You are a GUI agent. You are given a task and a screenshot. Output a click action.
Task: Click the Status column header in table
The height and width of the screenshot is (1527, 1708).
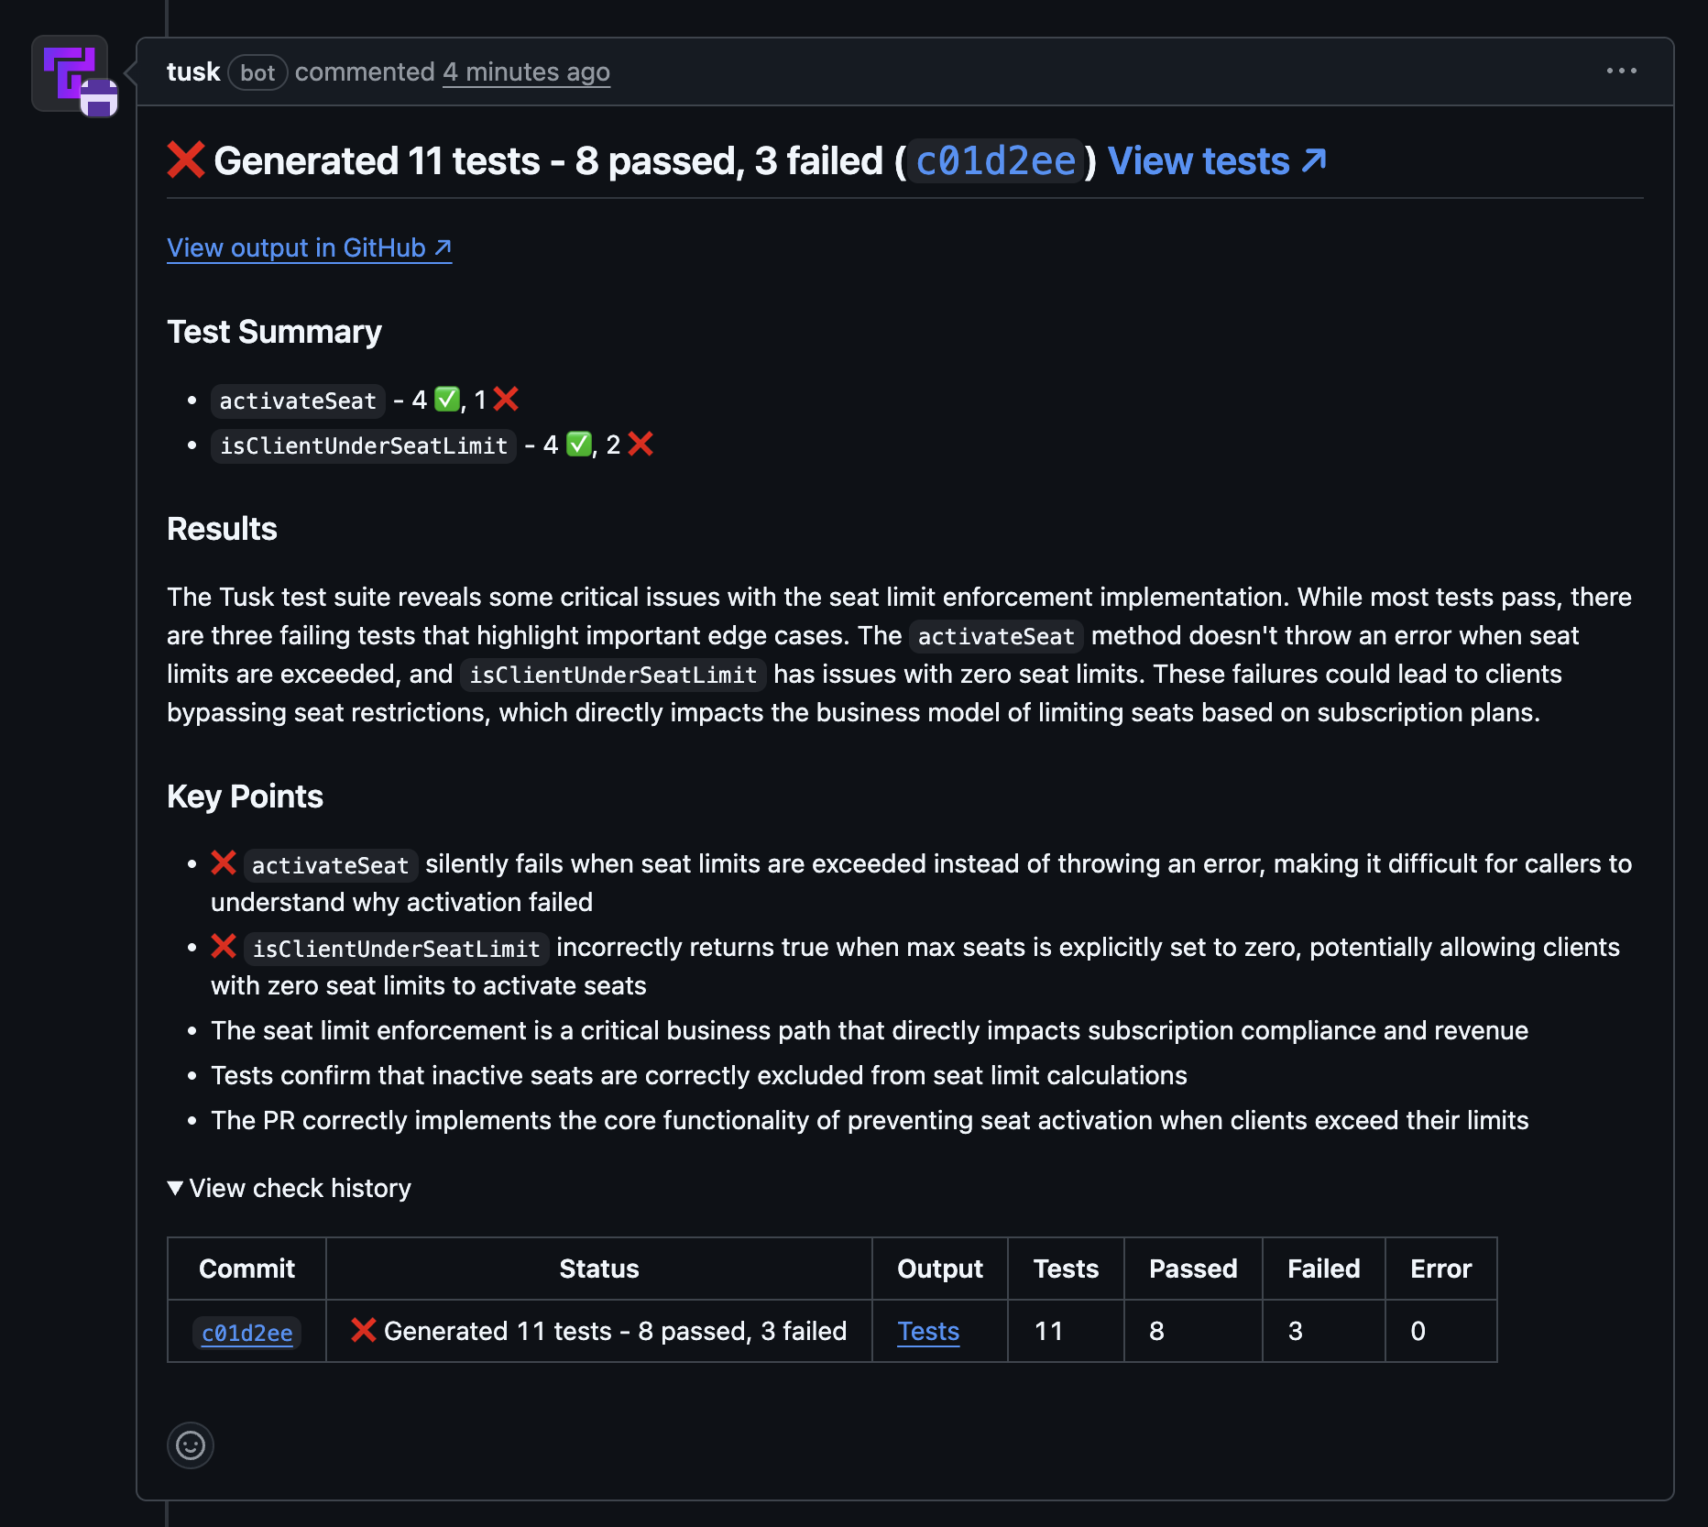pos(599,1269)
